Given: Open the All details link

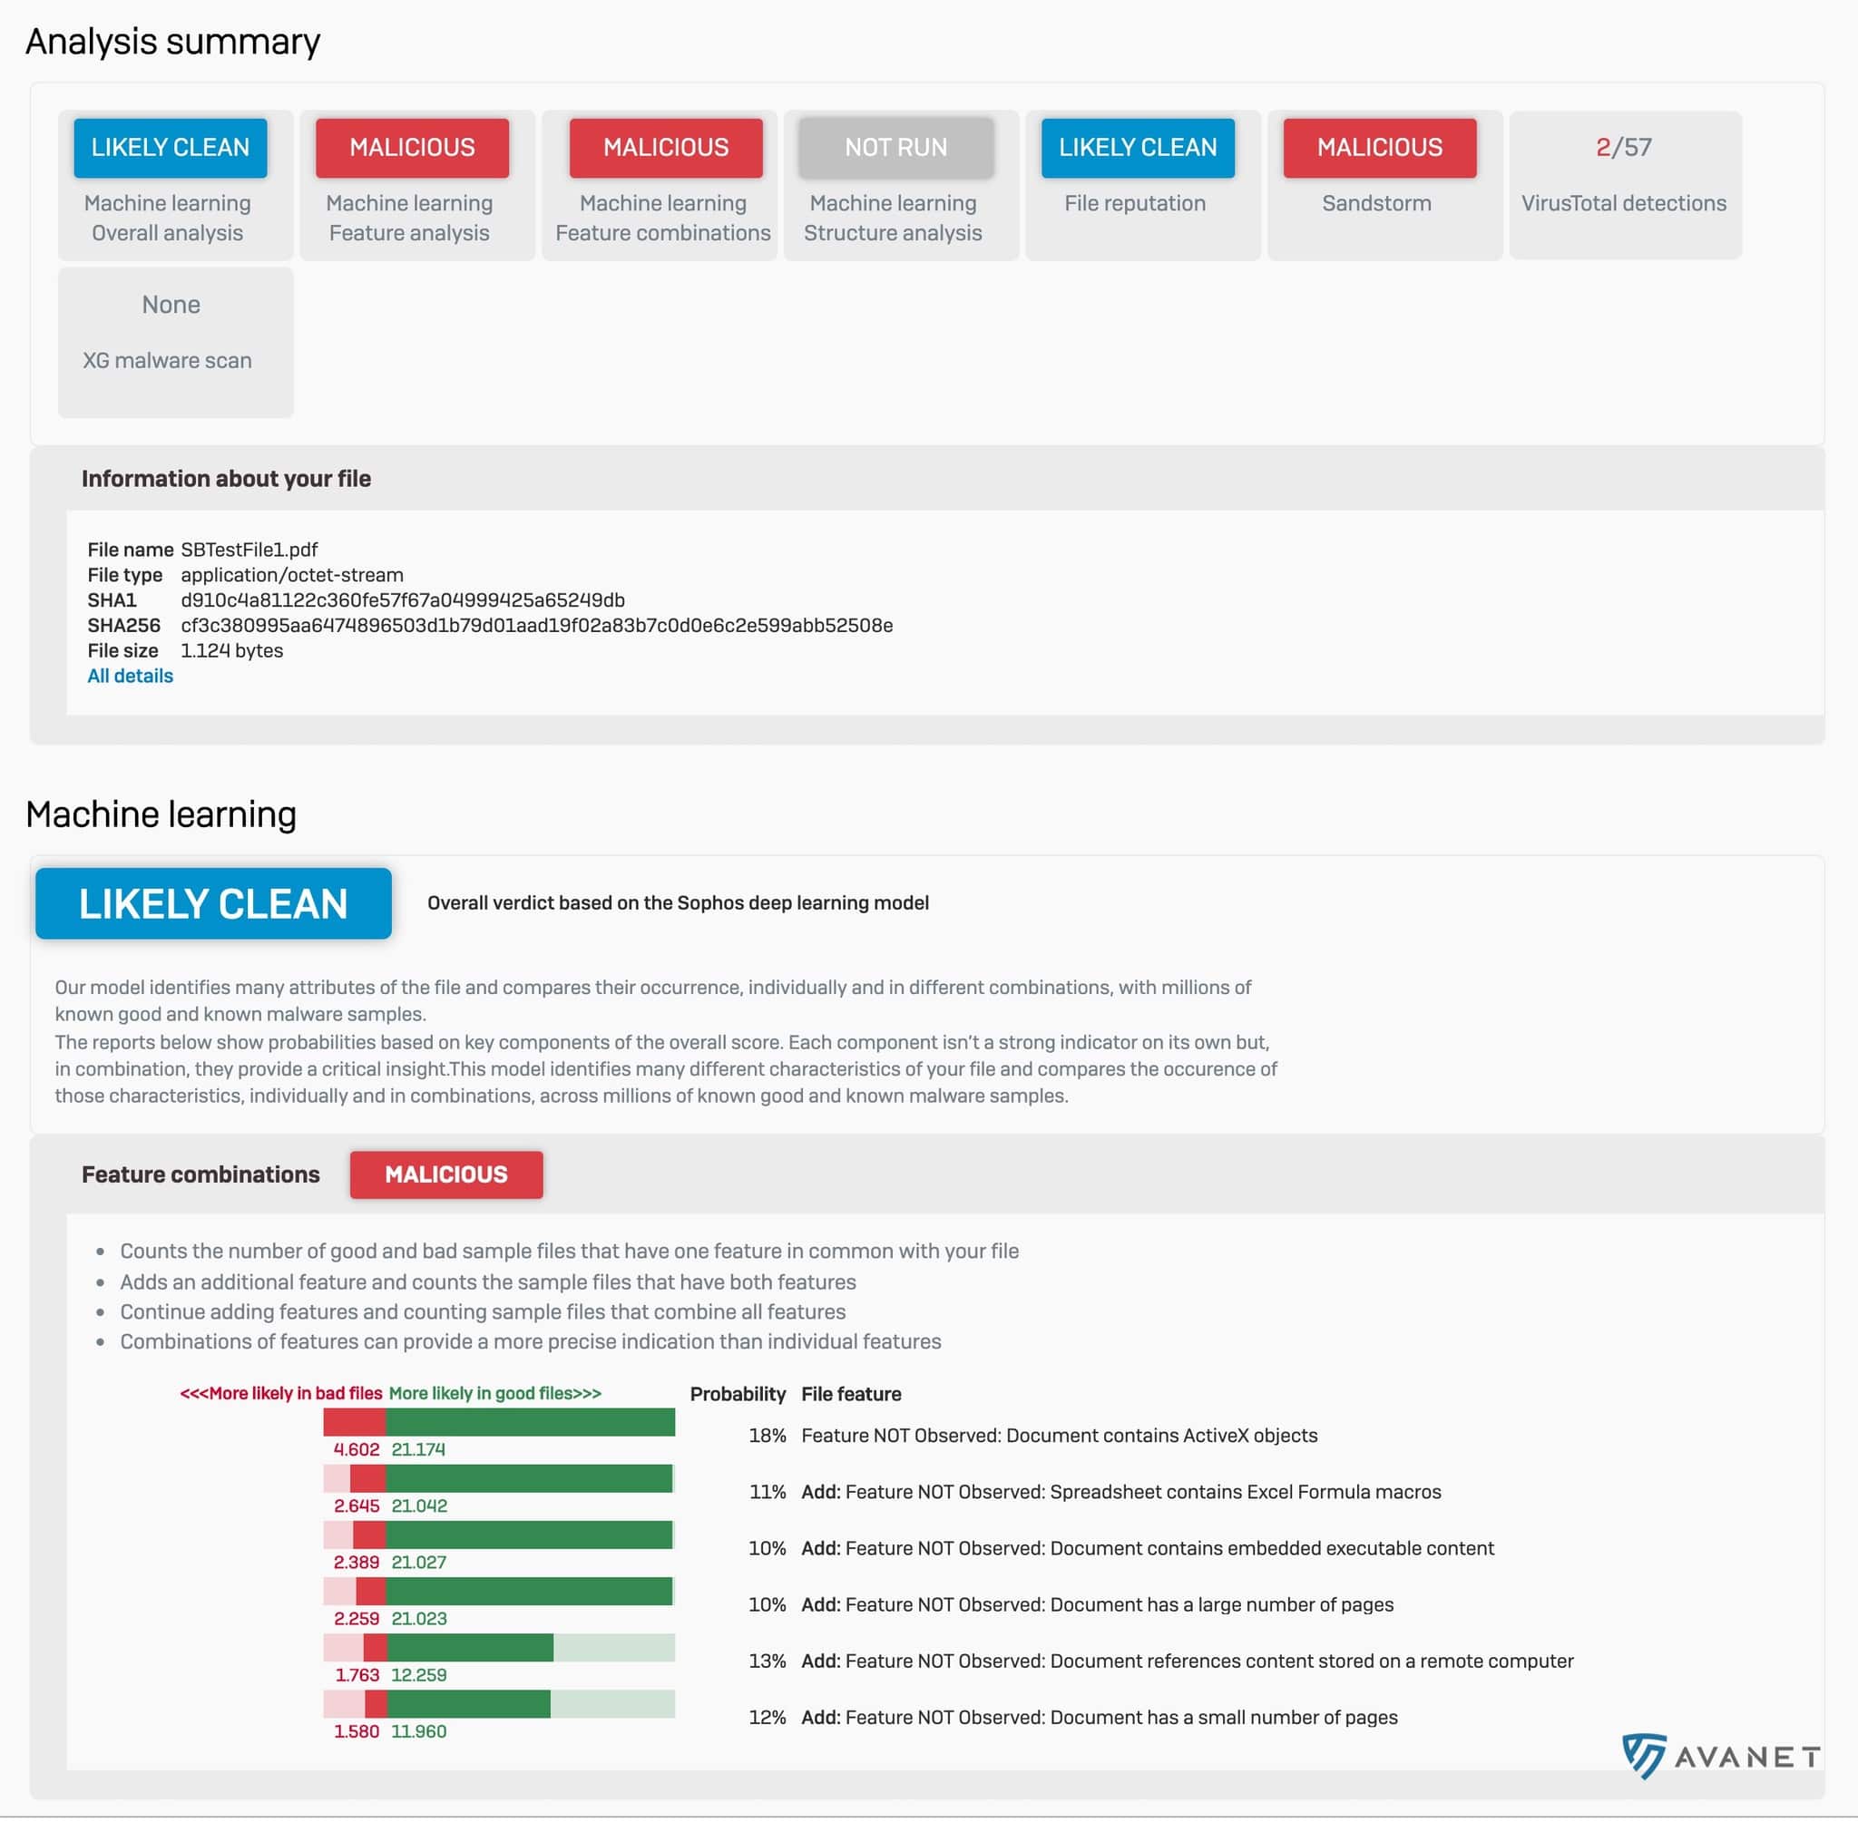Looking at the screenshot, I should click(x=130, y=676).
